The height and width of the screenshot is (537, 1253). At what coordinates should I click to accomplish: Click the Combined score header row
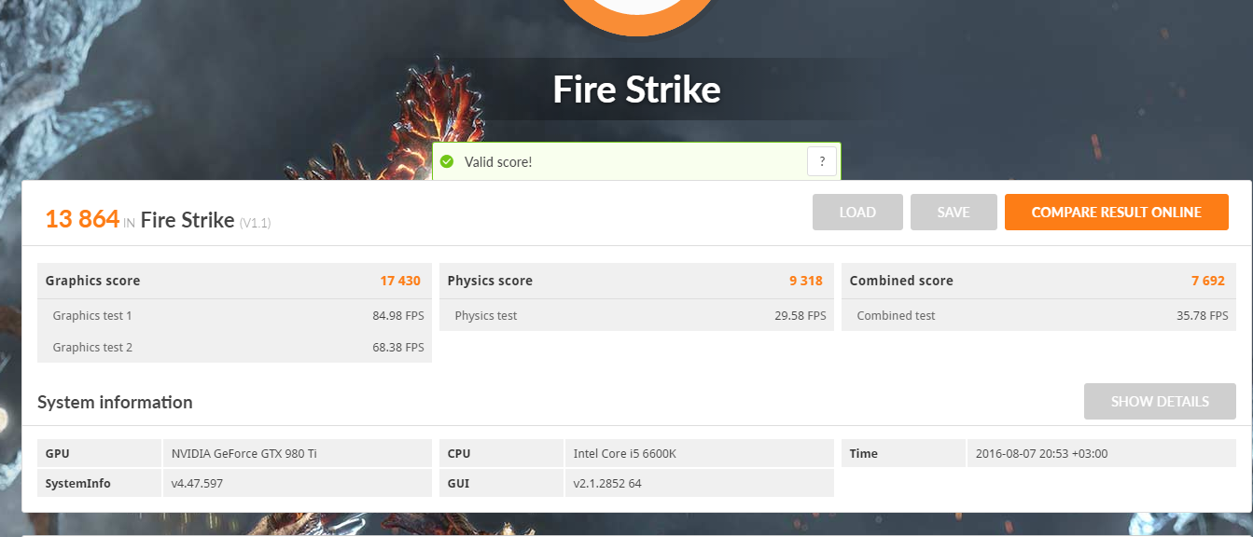[1038, 281]
